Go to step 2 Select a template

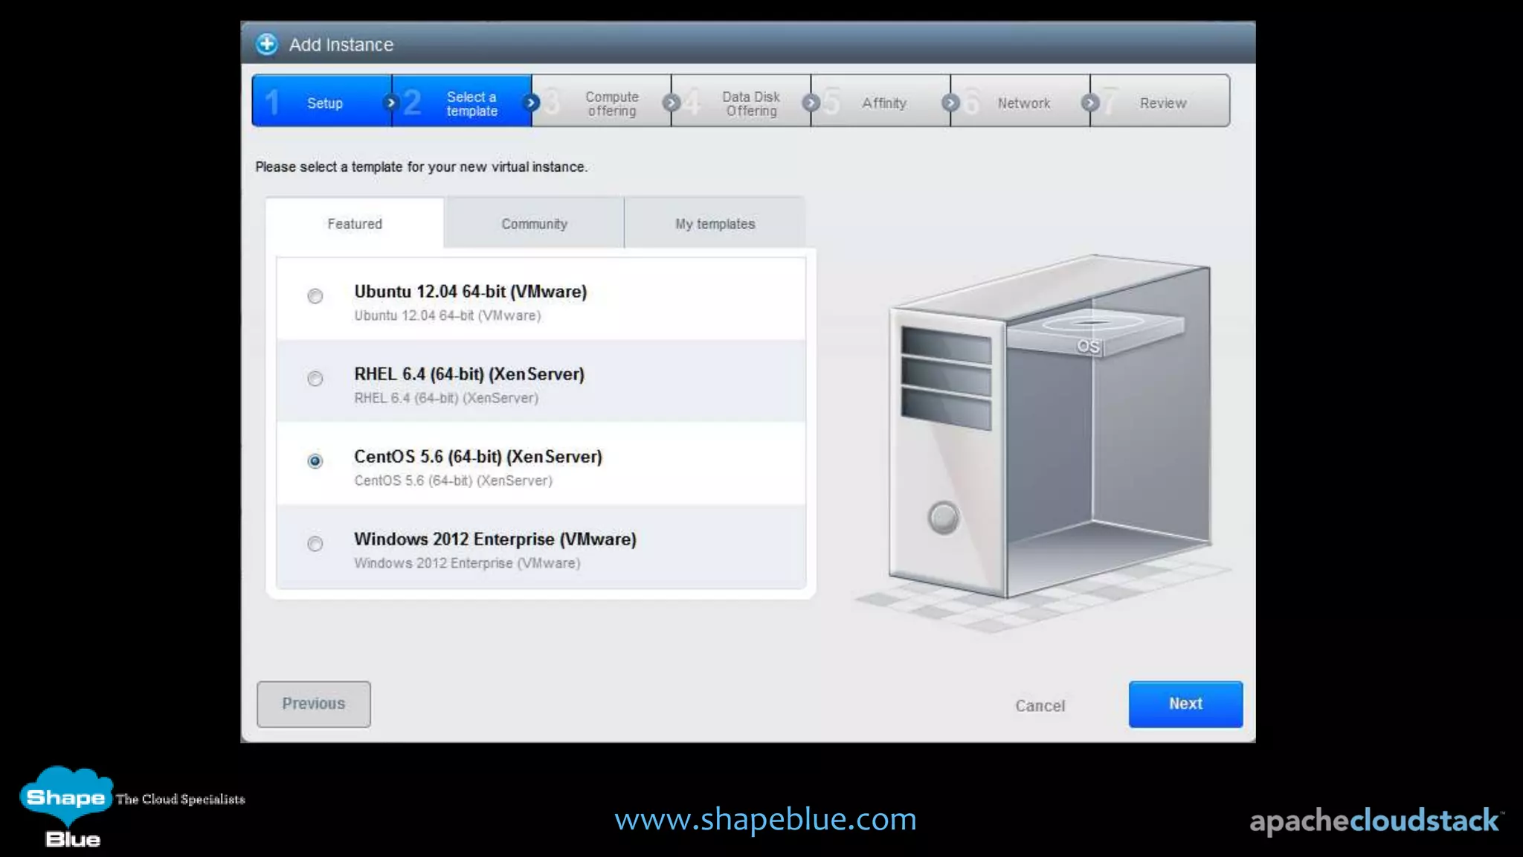coord(462,101)
